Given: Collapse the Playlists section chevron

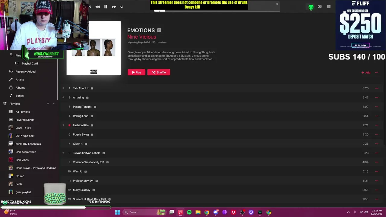Looking at the screenshot, I should click(x=54, y=104).
